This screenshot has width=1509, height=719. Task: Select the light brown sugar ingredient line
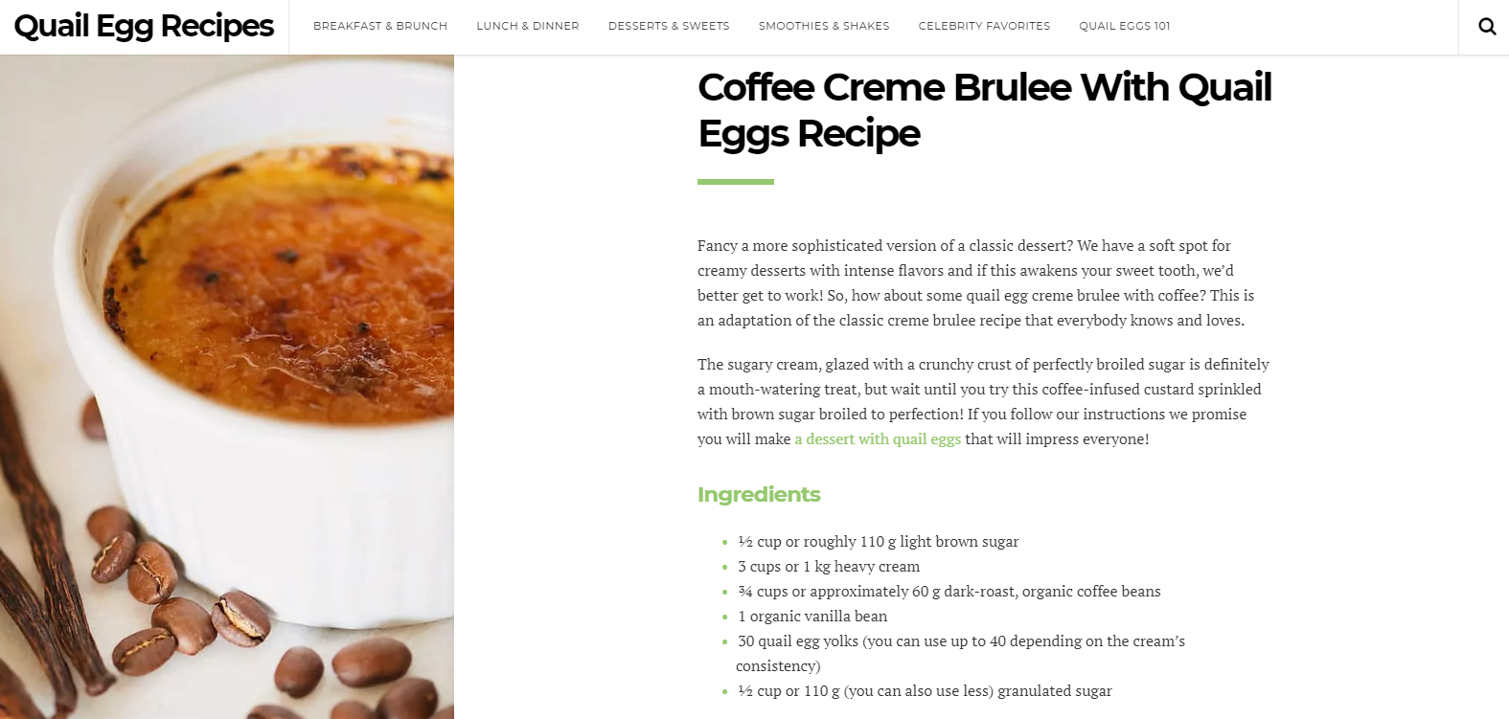click(x=878, y=542)
